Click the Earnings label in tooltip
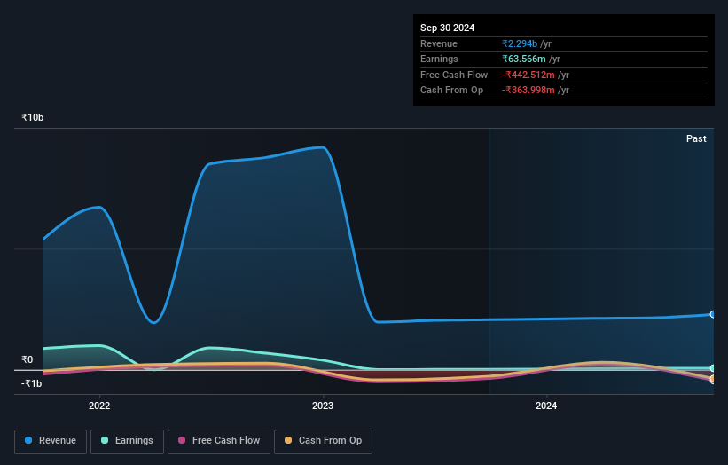728x465 pixels. coord(439,59)
